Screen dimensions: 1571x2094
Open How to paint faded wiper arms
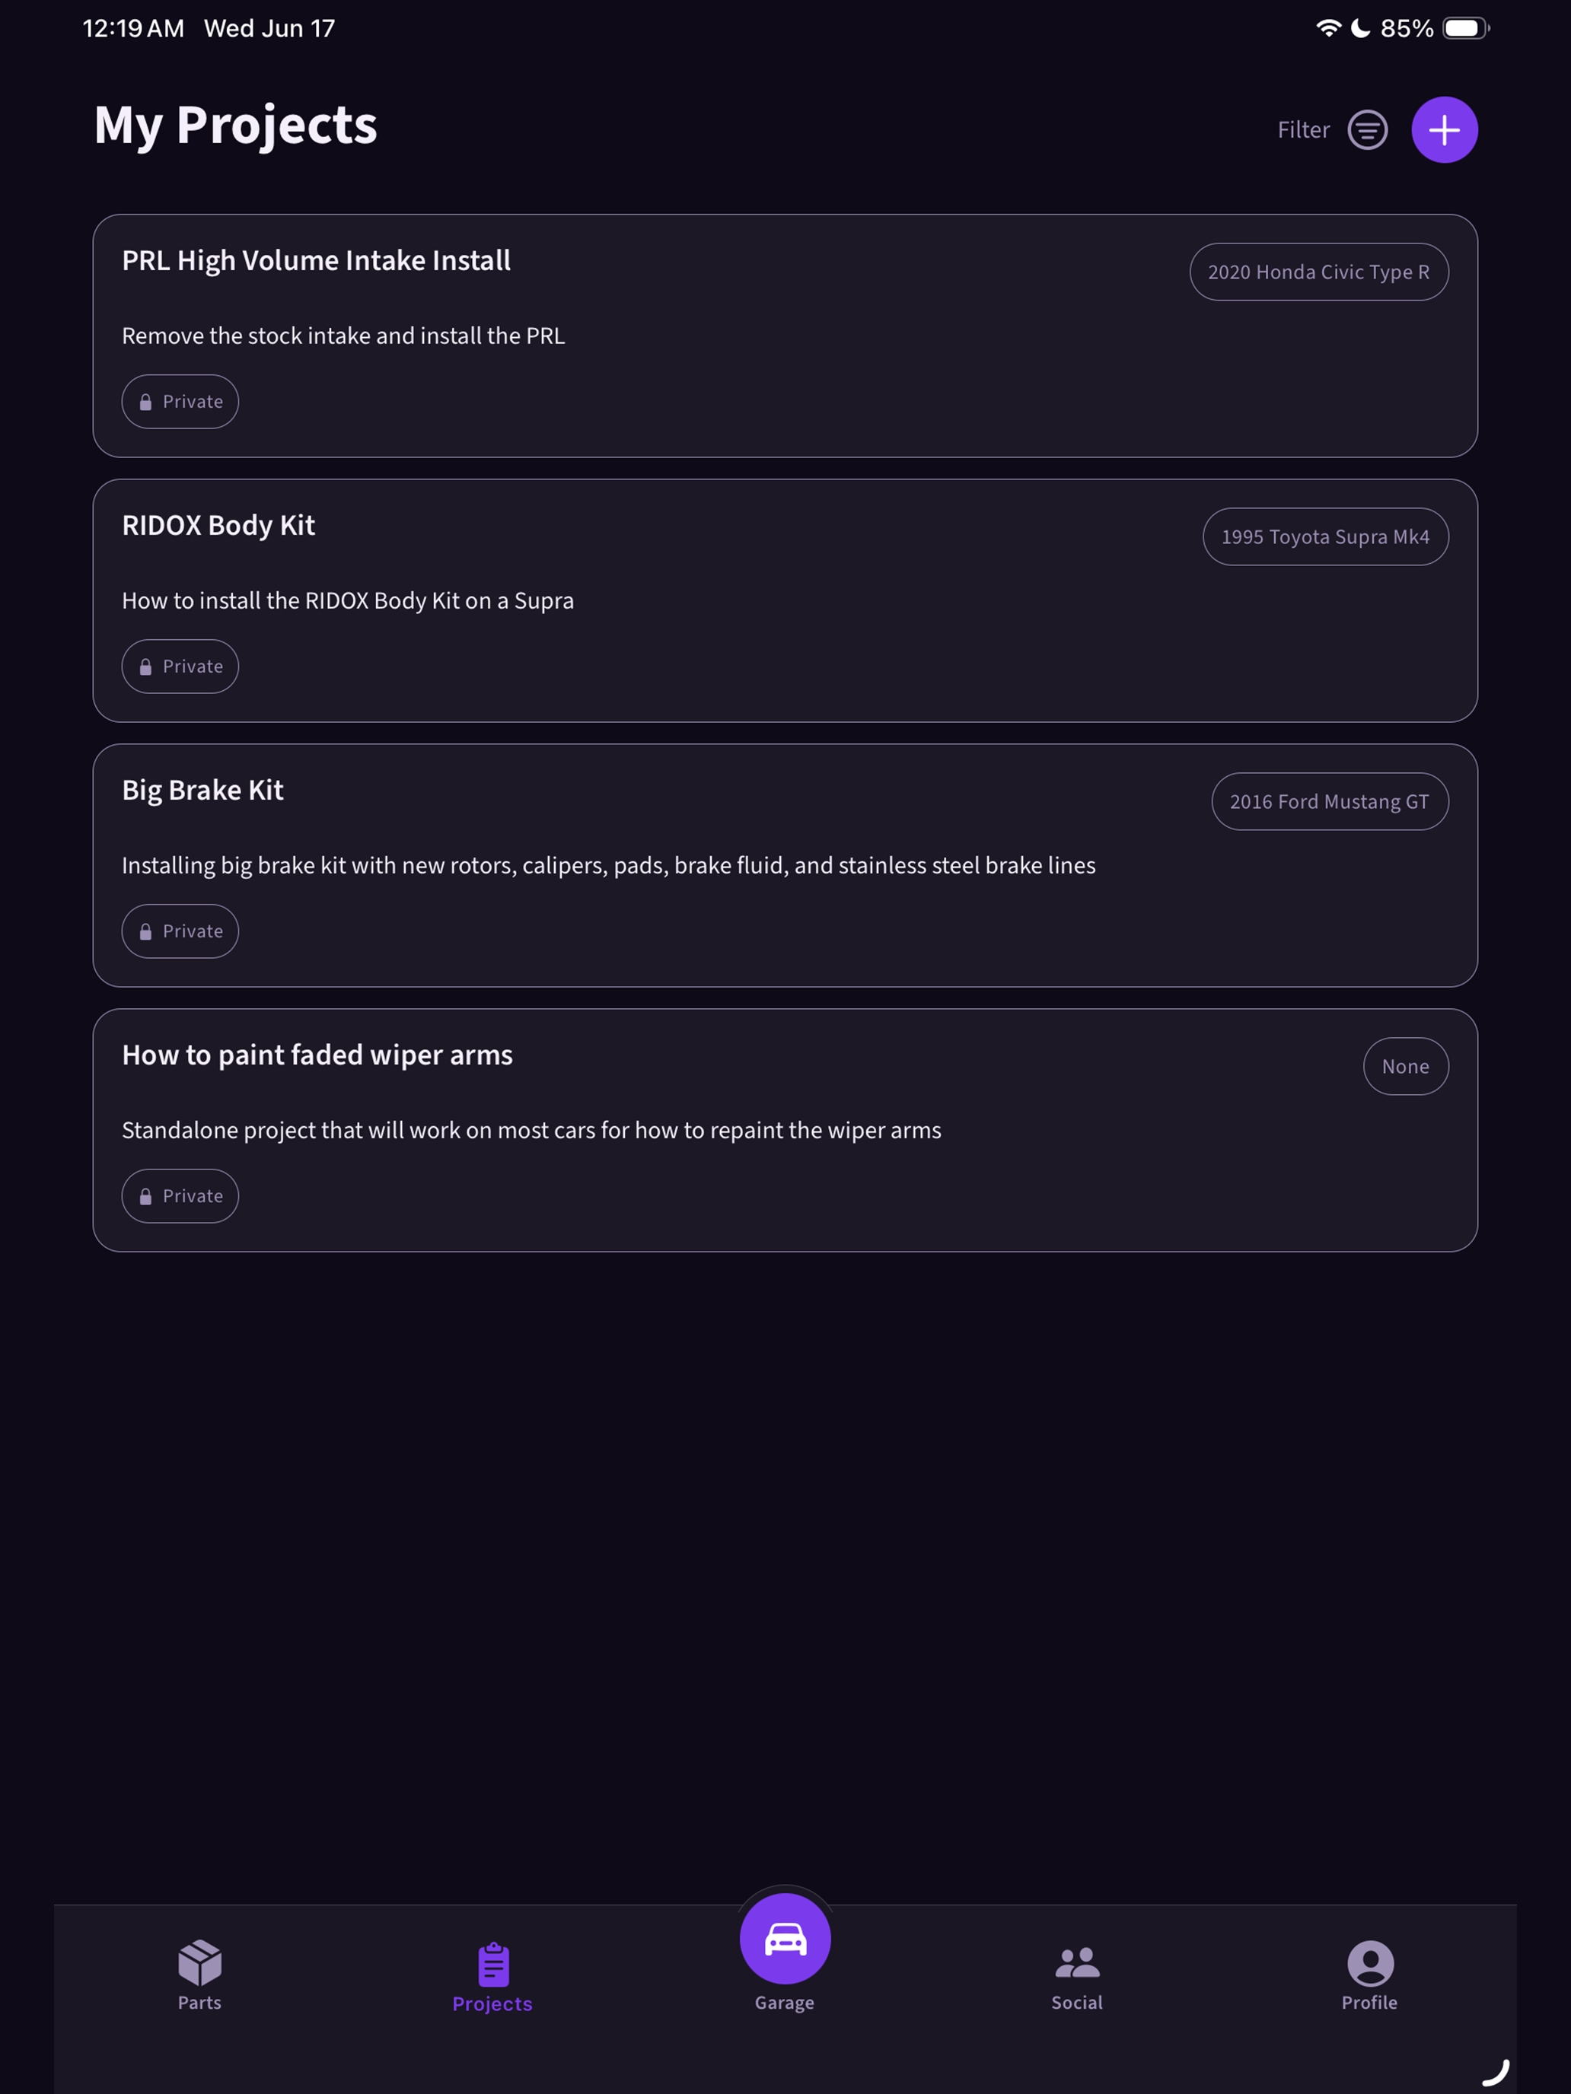click(317, 1055)
